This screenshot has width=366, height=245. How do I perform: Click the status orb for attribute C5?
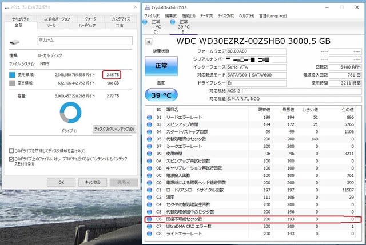149,212
